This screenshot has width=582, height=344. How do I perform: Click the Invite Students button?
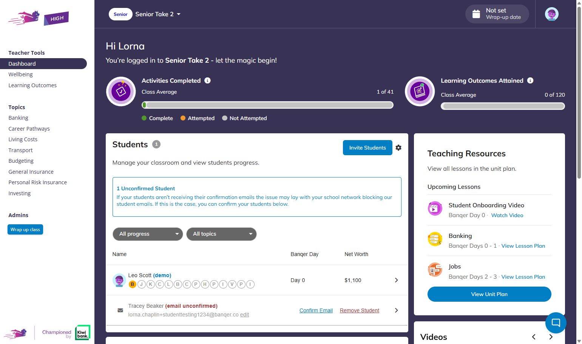367,148
